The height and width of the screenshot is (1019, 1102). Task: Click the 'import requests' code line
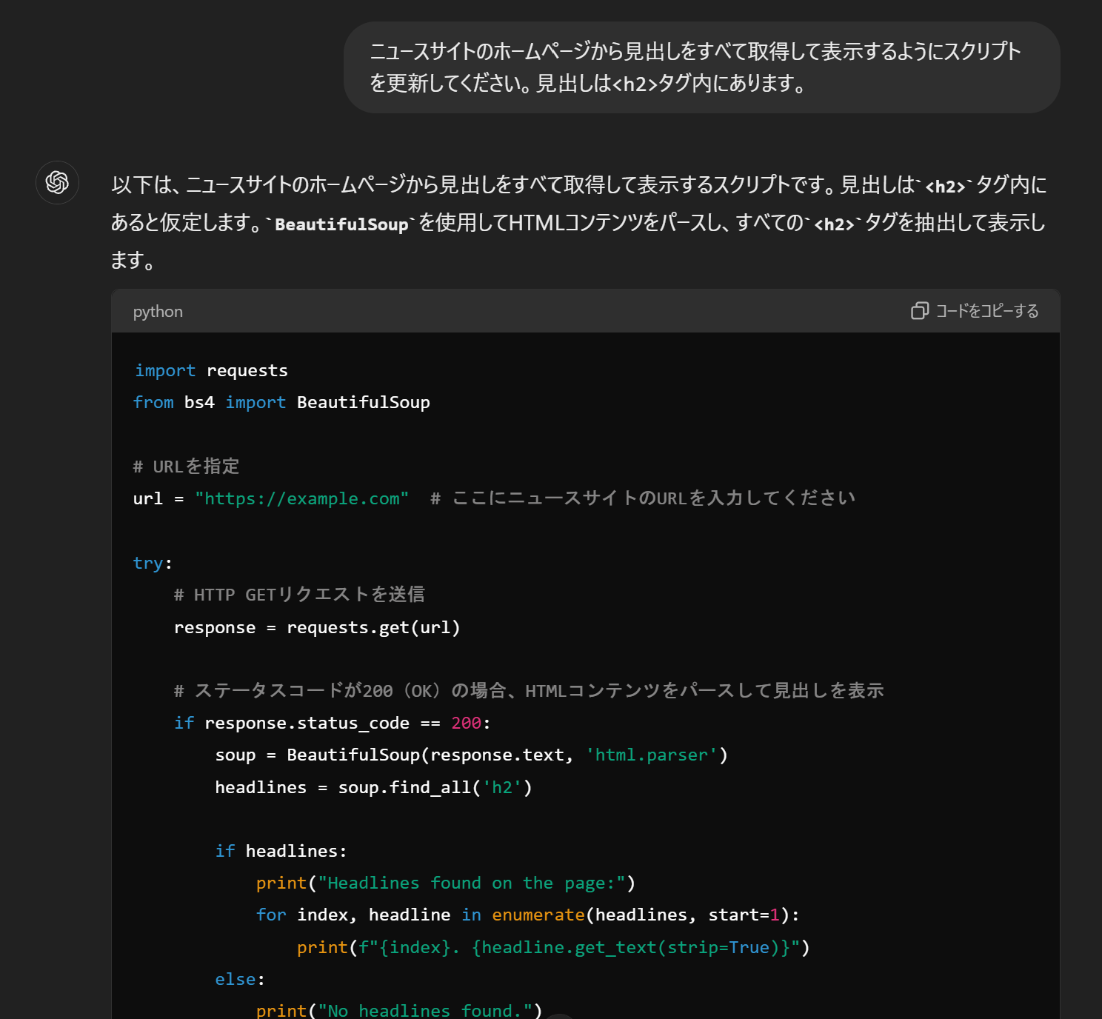click(211, 370)
